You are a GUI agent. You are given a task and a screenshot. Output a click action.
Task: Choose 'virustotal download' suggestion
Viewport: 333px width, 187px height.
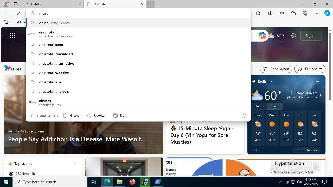pos(138,54)
